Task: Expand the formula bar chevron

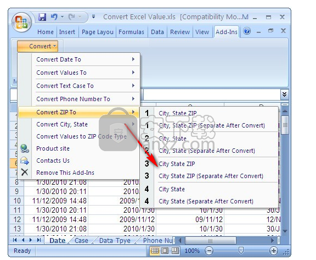Action: coord(284,94)
